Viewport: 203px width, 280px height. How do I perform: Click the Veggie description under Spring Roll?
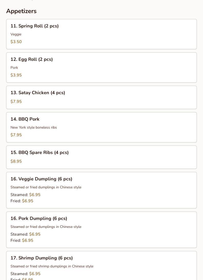click(16, 34)
